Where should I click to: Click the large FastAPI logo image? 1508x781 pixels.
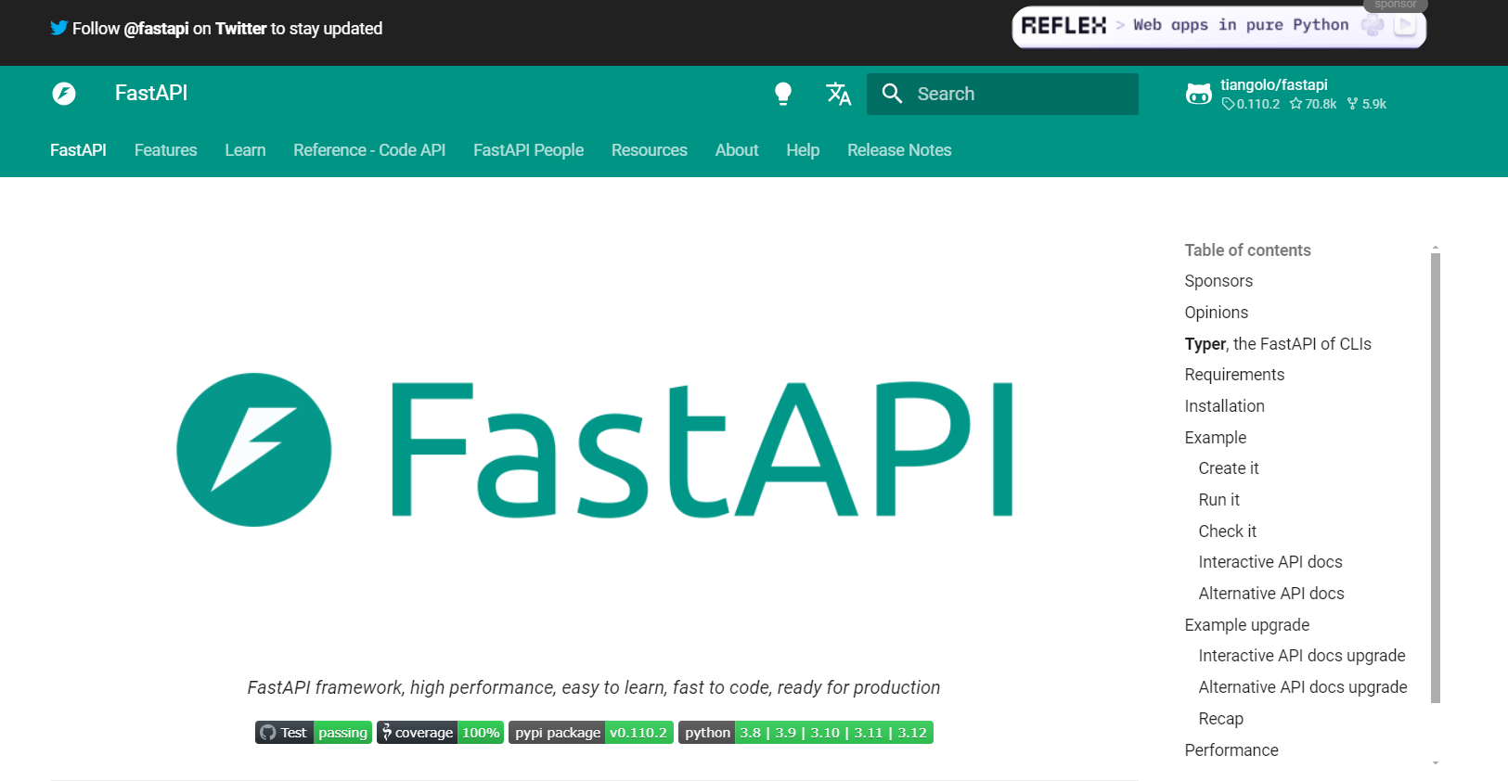[594, 450]
